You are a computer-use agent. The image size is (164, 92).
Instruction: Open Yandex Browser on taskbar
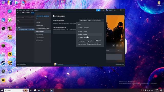click(x=35, y=90)
